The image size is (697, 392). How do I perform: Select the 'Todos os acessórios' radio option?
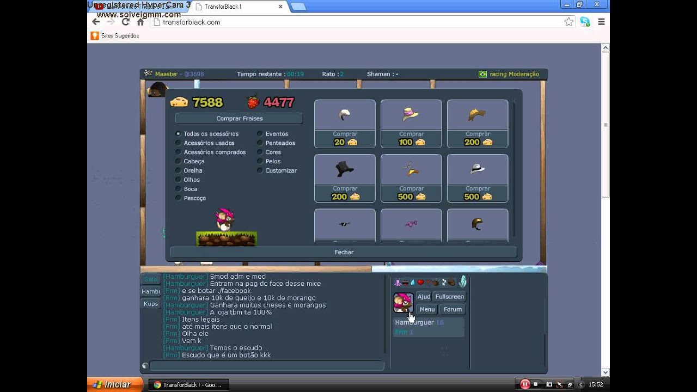(x=178, y=133)
